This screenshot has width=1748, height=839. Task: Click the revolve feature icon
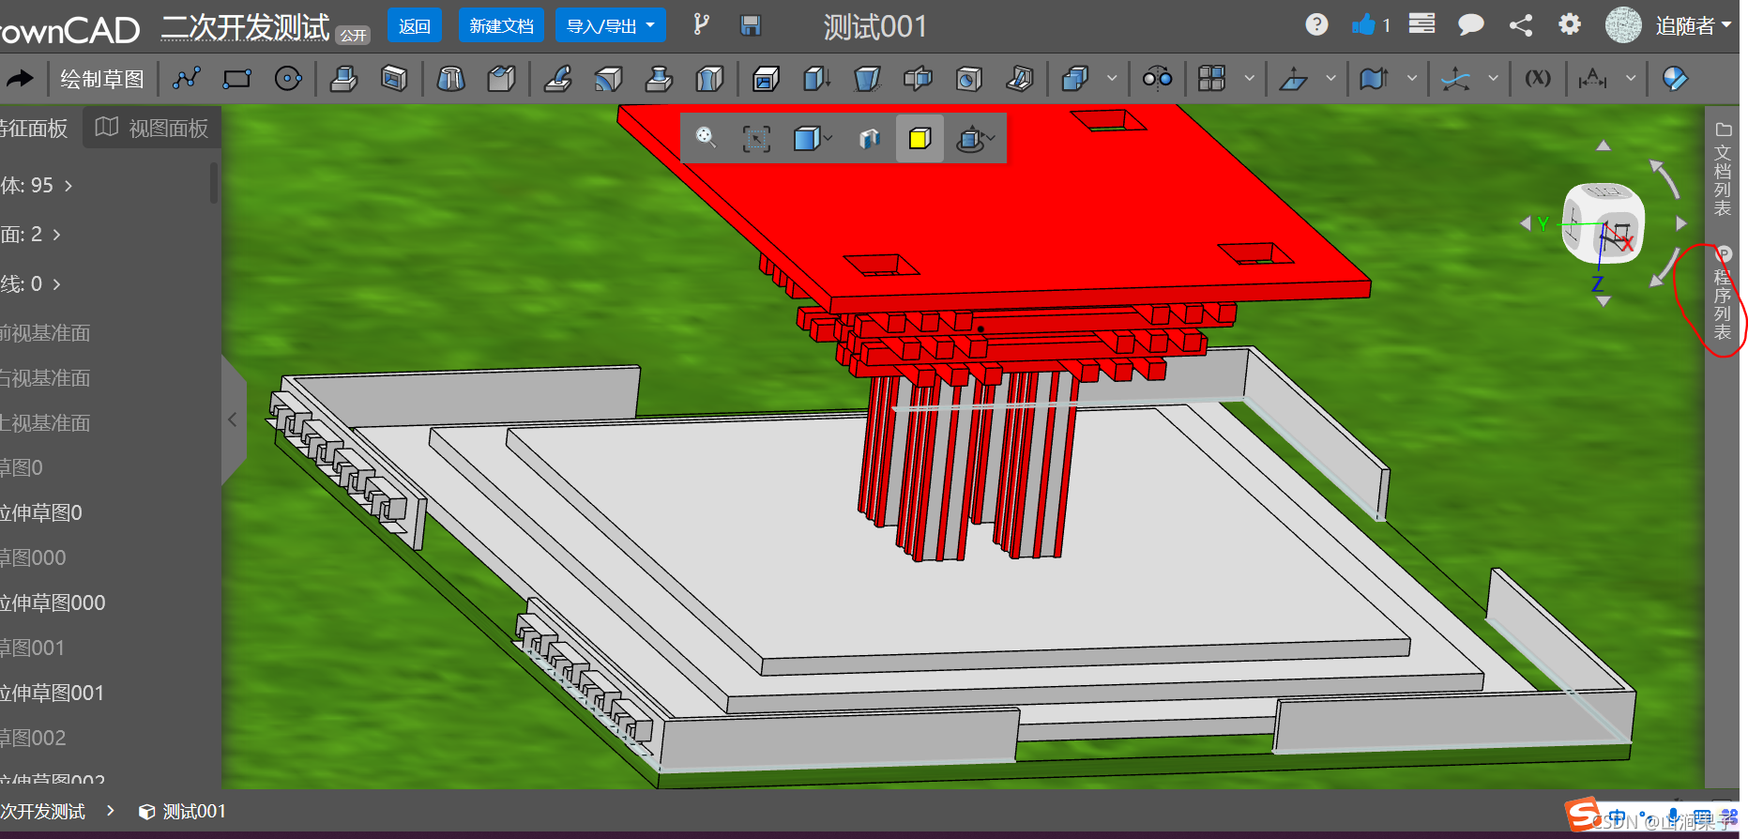coord(450,79)
